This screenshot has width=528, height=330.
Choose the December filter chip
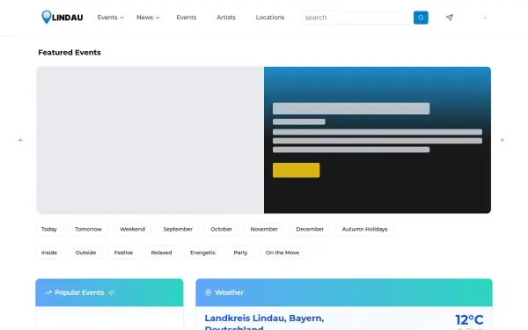[310, 229]
